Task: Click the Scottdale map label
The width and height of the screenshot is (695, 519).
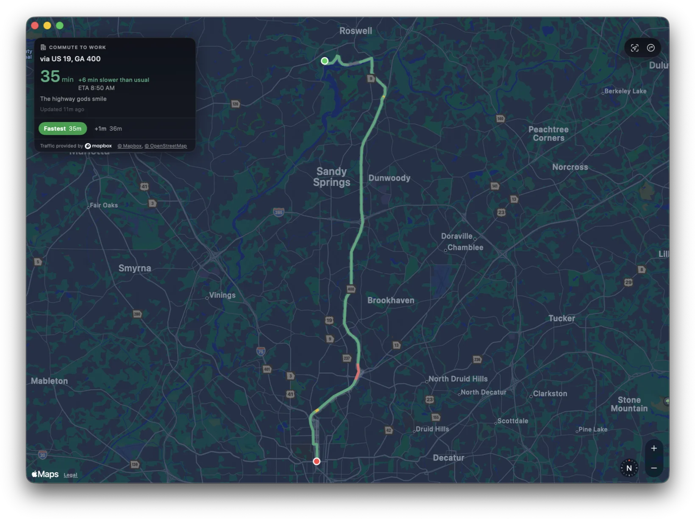Action: pyautogui.click(x=513, y=421)
